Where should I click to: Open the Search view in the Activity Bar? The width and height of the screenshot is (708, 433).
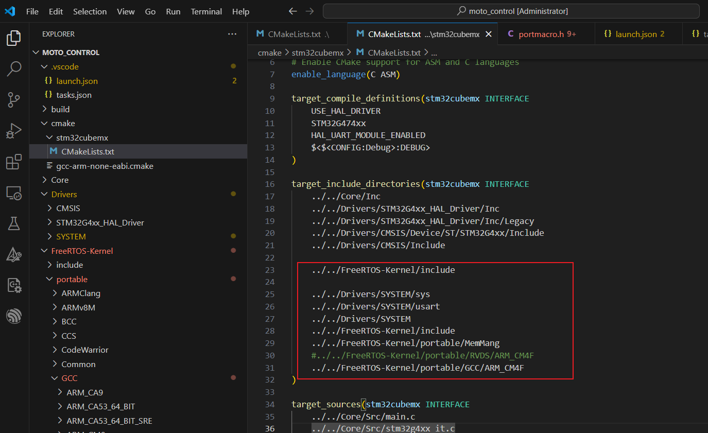14,68
